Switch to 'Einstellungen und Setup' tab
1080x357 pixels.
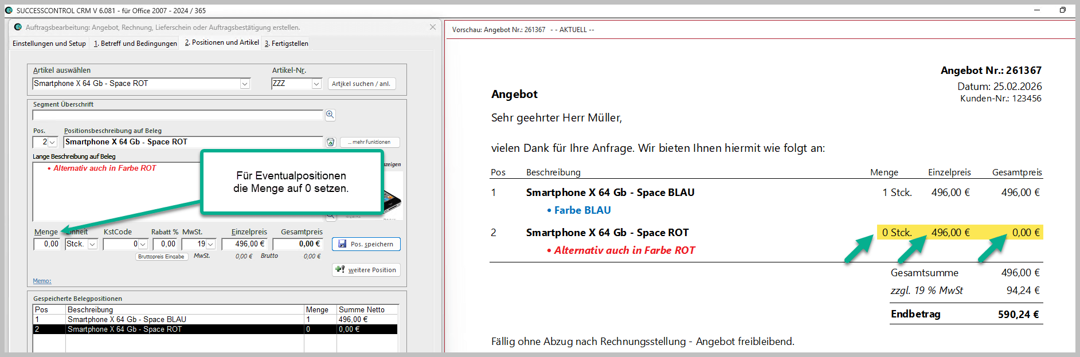(x=49, y=44)
